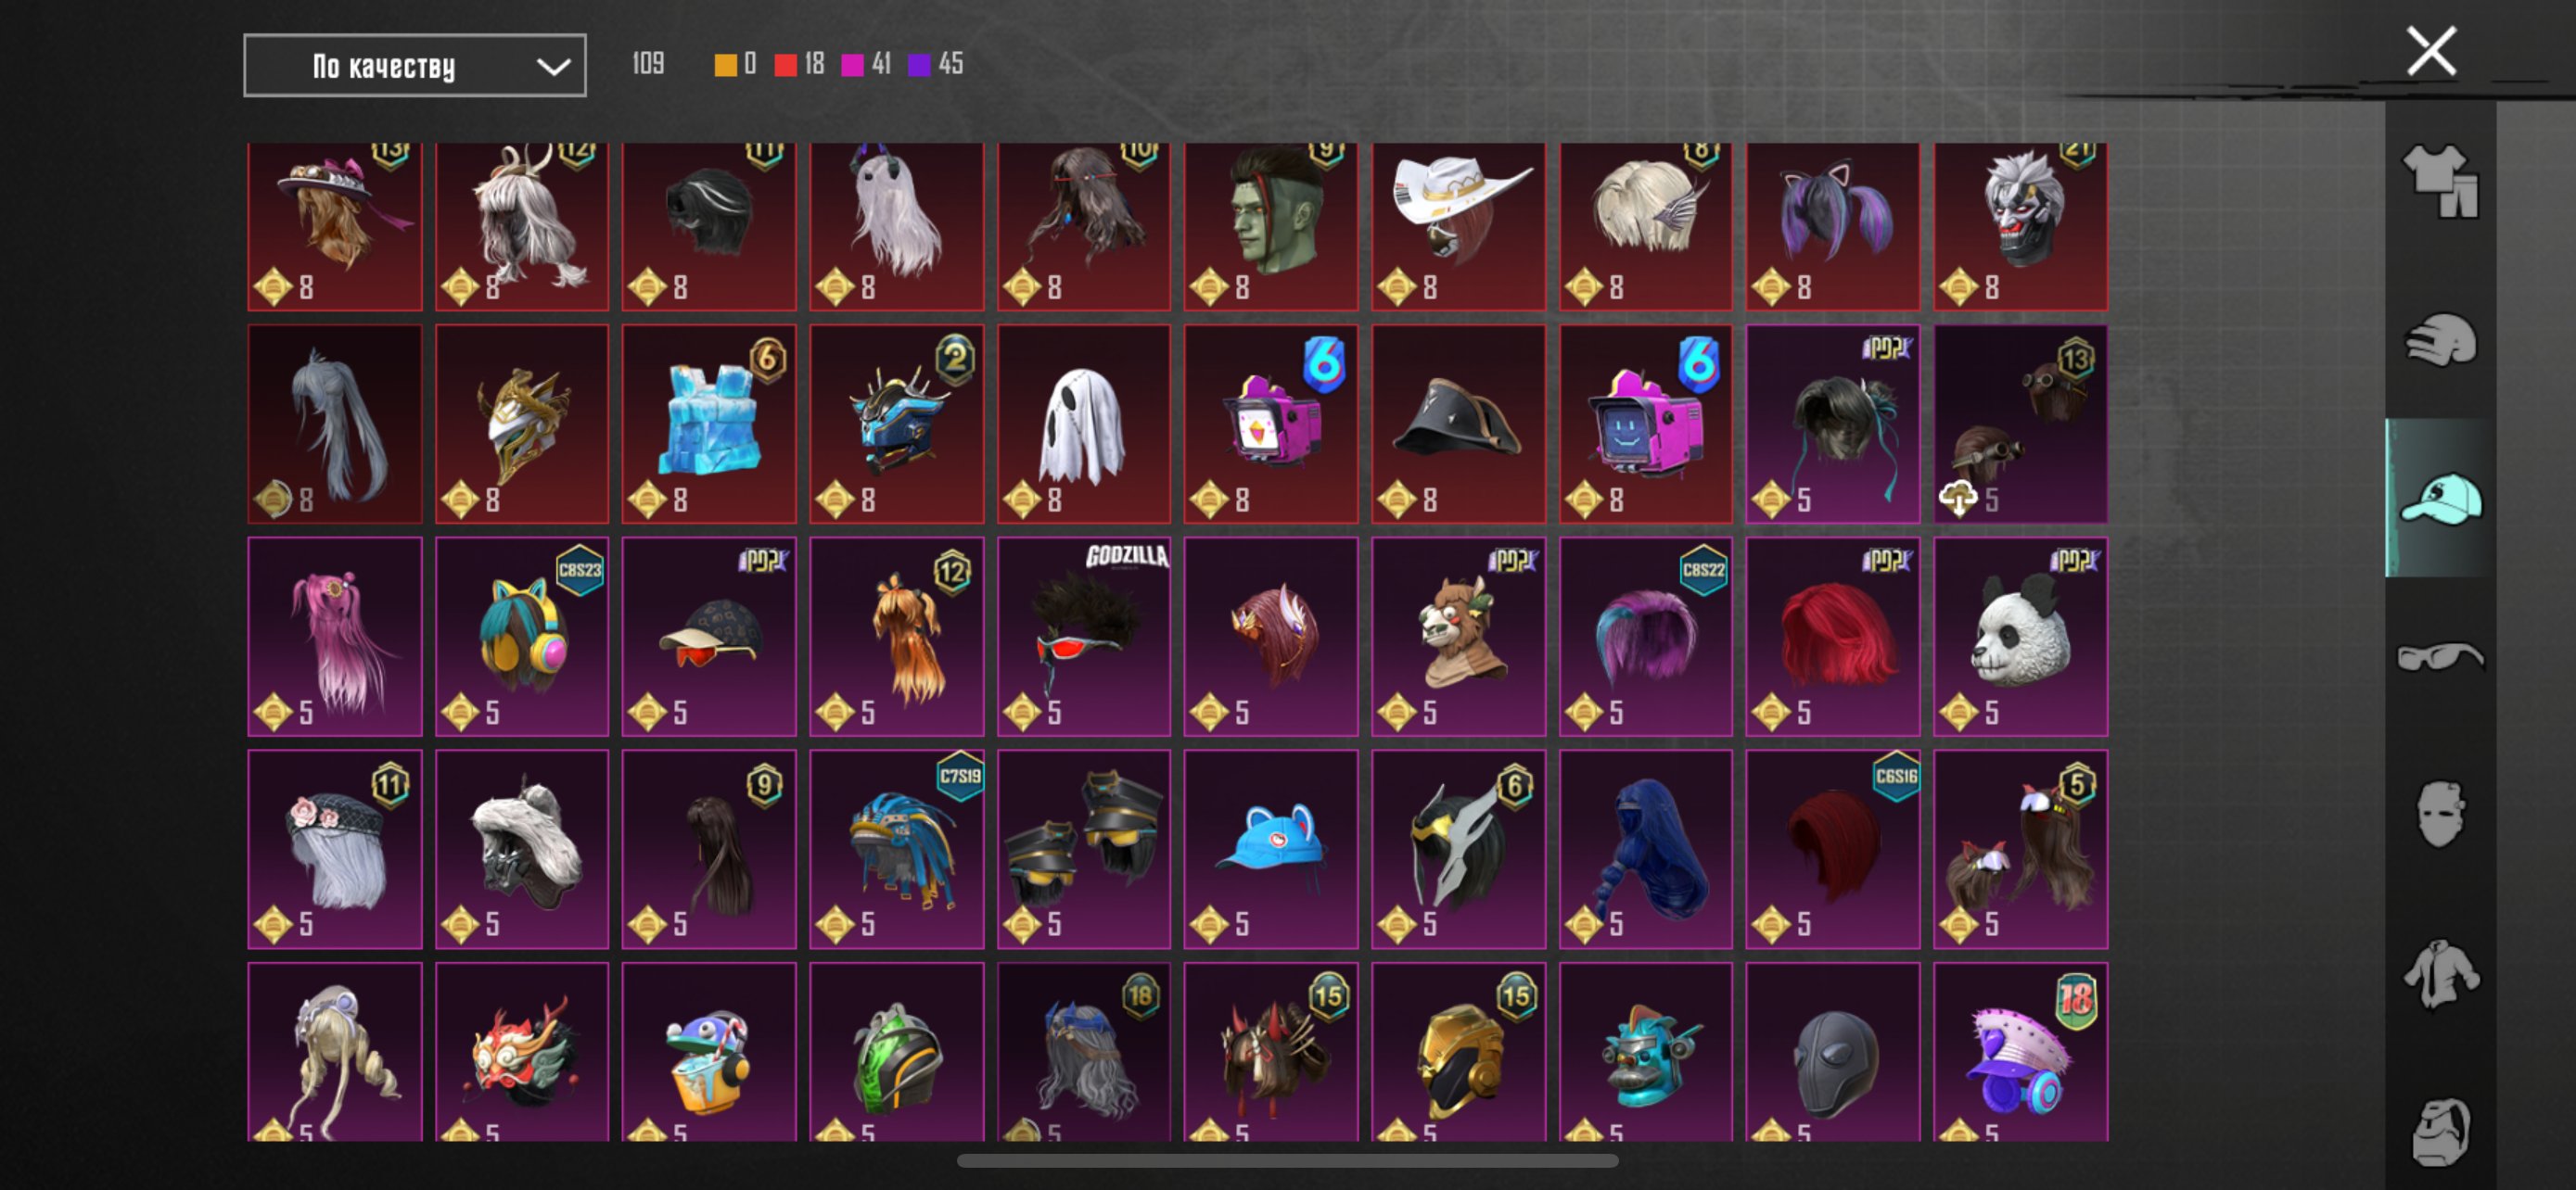This screenshot has width=2576, height=1190.
Task: Select the white ghost sheet headwear
Action: [x=1084, y=424]
